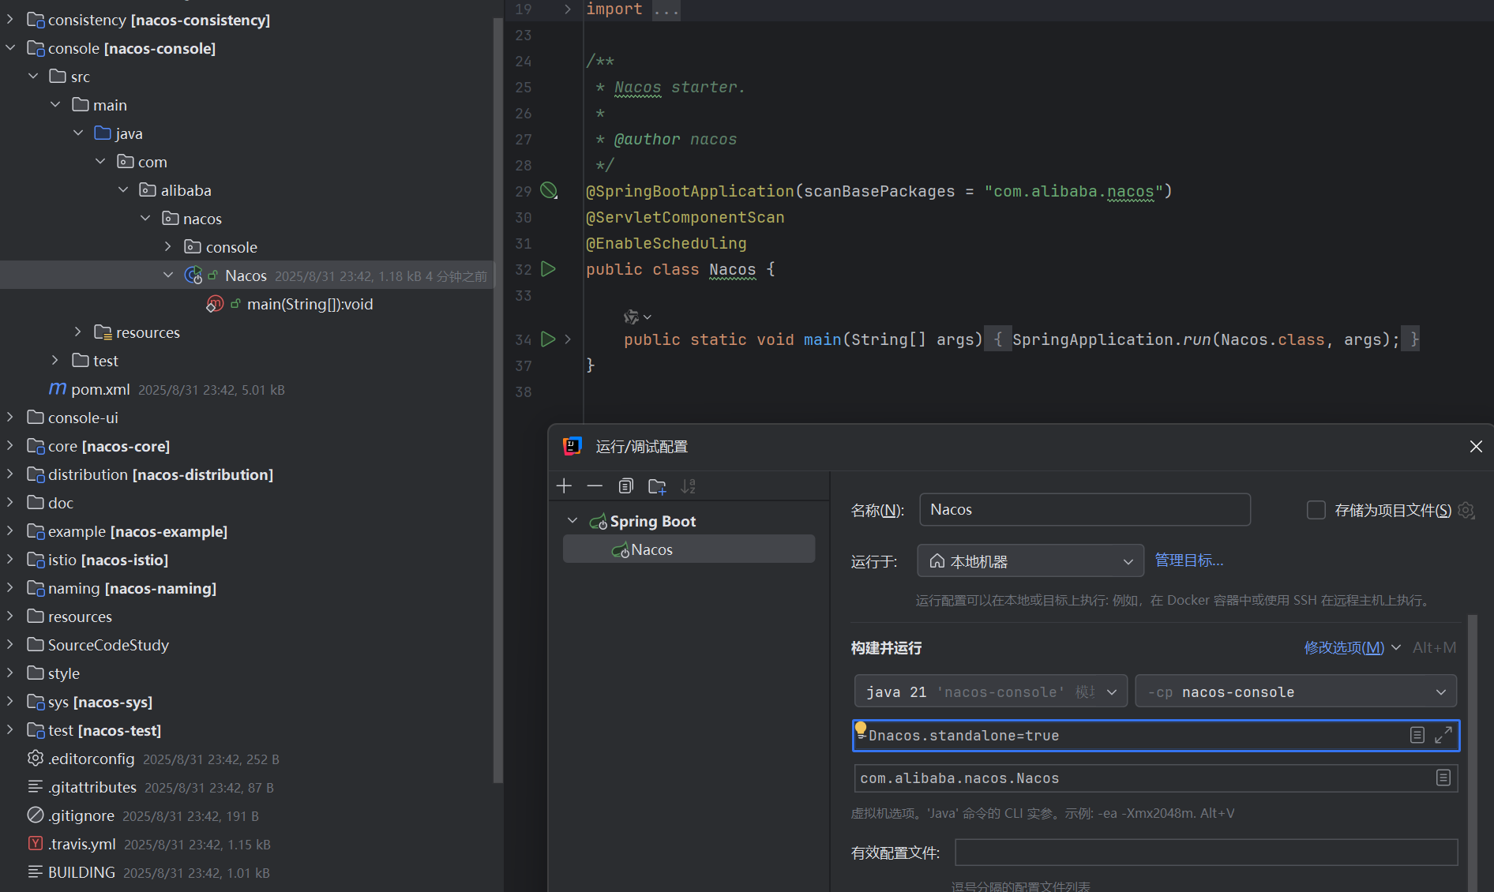Image resolution: width=1494 pixels, height=892 pixels.
Task: Click the run gutter icon beside class Nacos
Action: pyautogui.click(x=548, y=269)
